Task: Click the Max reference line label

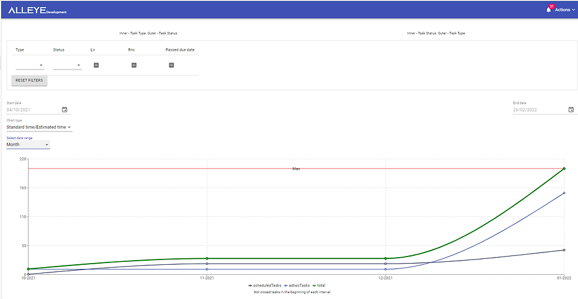Action: (x=296, y=169)
